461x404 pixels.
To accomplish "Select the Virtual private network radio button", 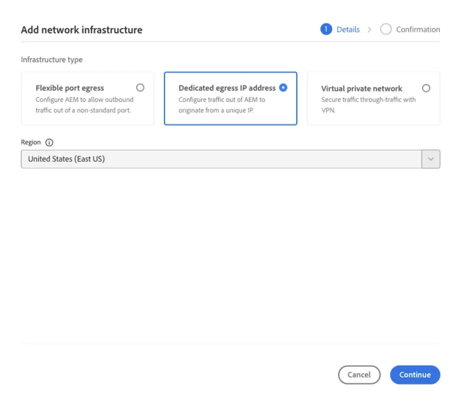I will [426, 88].
